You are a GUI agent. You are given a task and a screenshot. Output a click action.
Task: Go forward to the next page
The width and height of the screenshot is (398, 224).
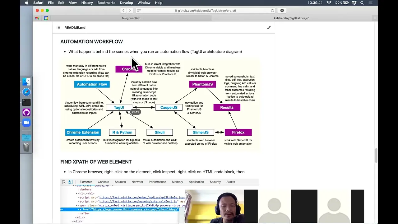pos(130,11)
